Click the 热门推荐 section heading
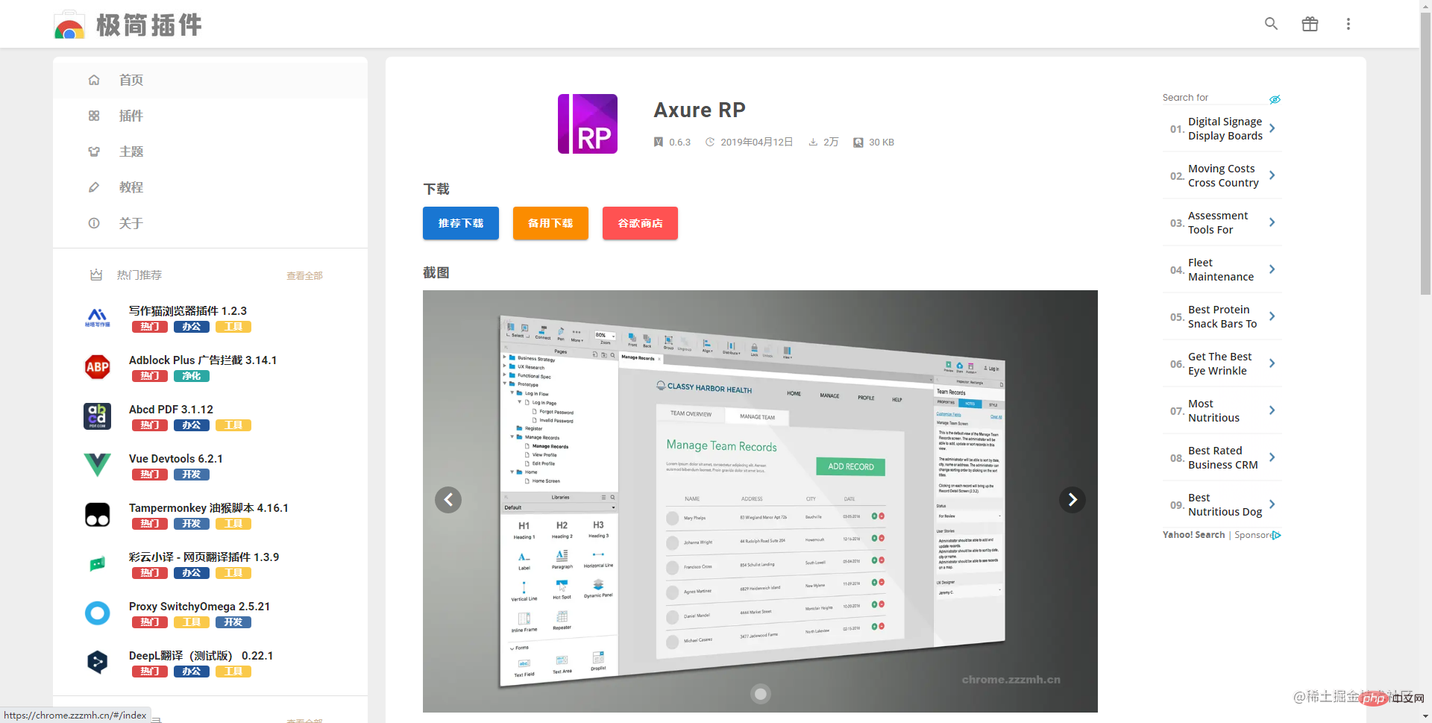This screenshot has height=723, width=1432. point(139,275)
